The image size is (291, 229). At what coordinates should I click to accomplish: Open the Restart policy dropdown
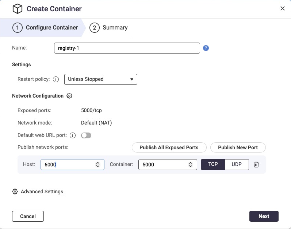coord(100,79)
